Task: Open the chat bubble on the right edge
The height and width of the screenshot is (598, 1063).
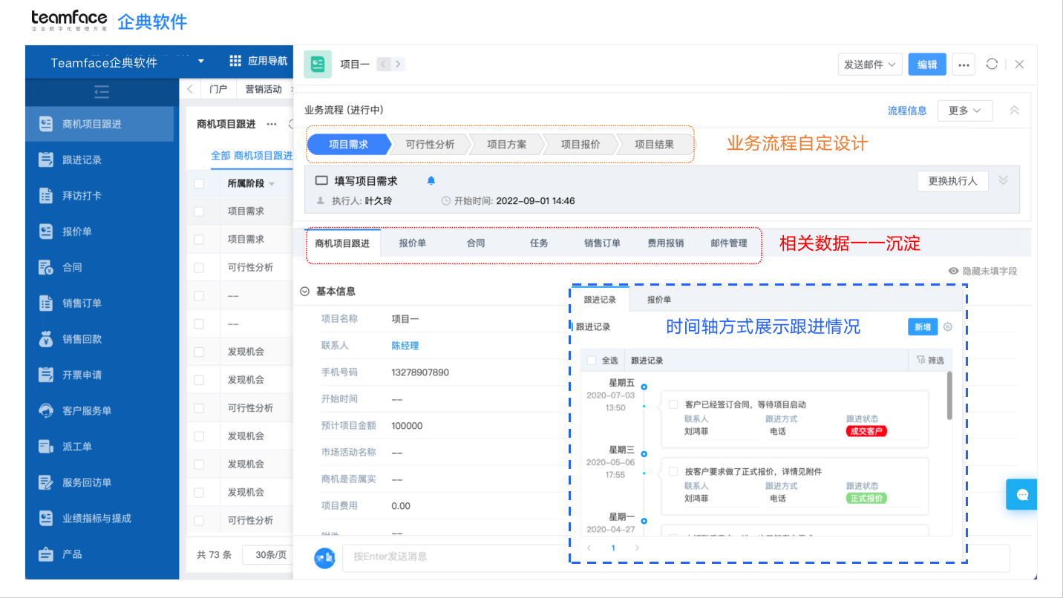Action: [x=1021, y=494]
